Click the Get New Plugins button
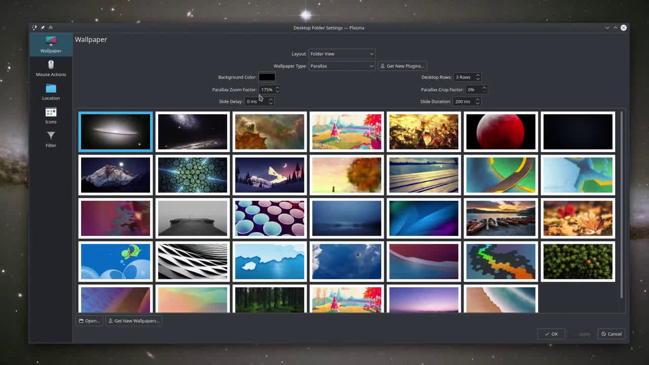The image size is (649, 365). (x=402, y=66)
